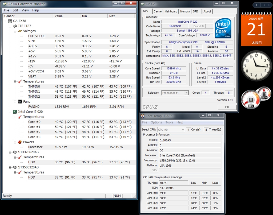Click the ST3320620AS hard drive icon
Viewport: 273px width, 215px height.
15,152
